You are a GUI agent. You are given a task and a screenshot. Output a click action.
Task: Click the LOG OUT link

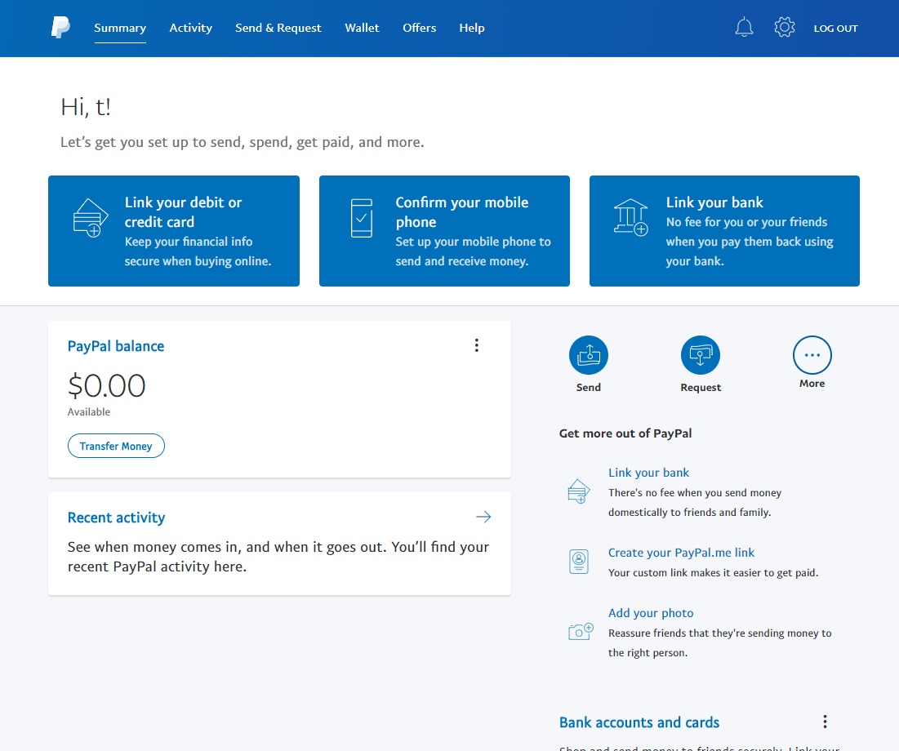pos(835,28)
